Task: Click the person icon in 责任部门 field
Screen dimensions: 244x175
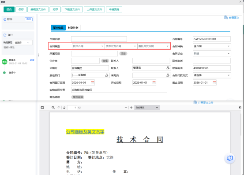Action: point(107,75)
